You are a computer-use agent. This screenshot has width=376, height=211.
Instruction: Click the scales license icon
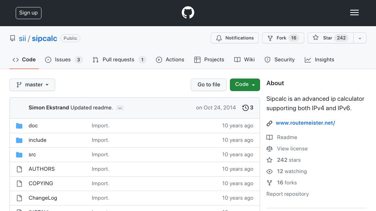pyautogui.click(x=269, y=149)
